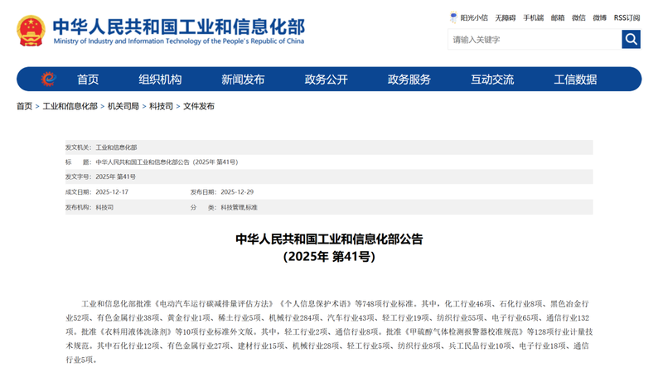Type in the 请输入关键字 search field
The height and width of the screenshot is (372, 663).
(x=534, y=39)
